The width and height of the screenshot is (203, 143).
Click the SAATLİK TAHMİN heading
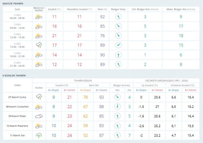(13, 4)
